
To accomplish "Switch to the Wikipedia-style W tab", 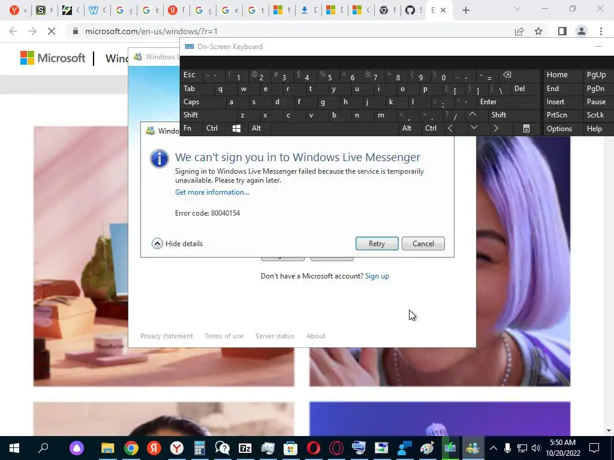I will [x=97, y=10].
